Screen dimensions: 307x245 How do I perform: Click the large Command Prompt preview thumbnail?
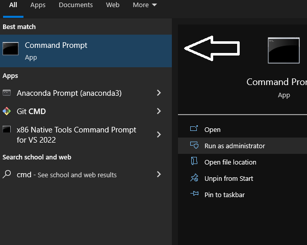click(x=284, y=50)
